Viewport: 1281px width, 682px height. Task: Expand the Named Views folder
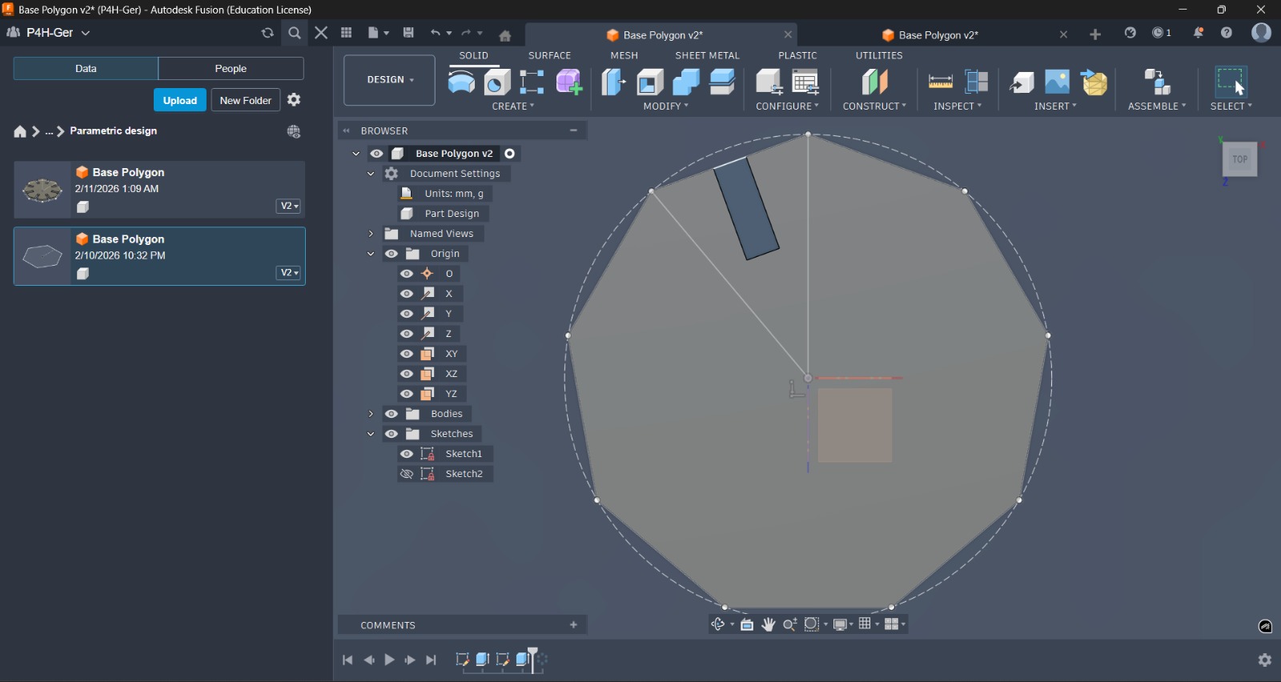point(371,234)
